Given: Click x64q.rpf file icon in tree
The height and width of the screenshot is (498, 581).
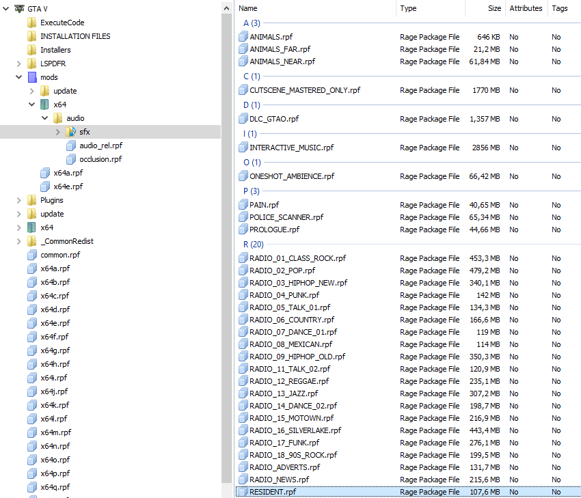Looking at the screenshot, I should click(x=32, y=487).
